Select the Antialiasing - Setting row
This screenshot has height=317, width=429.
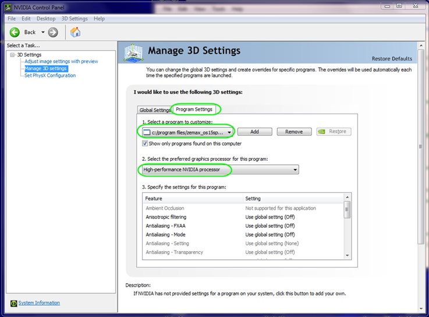tap(243, 244)
